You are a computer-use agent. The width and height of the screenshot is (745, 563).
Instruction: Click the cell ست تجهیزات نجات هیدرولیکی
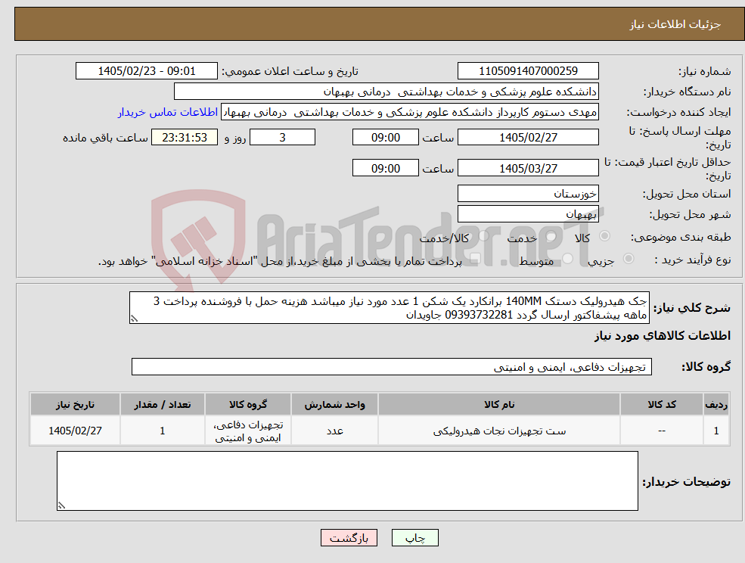[x=499, y=431]
